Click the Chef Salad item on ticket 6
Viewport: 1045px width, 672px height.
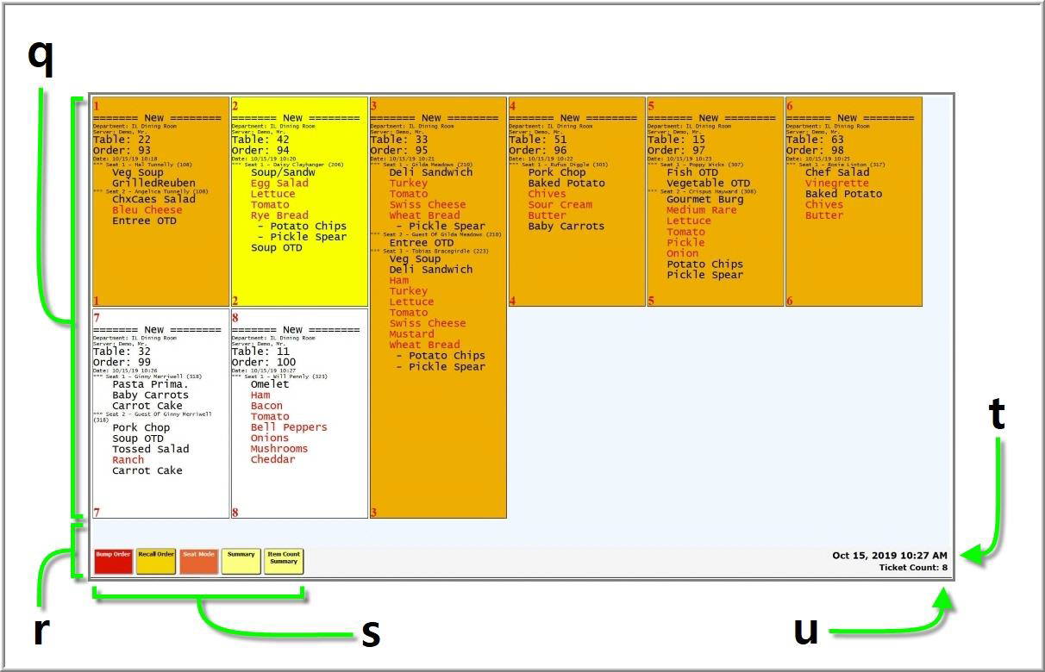click(x=837, y=172)
